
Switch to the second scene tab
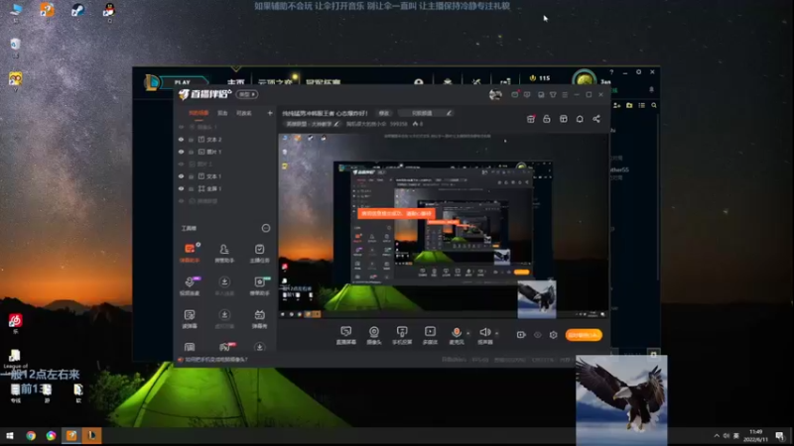[222, 113]
